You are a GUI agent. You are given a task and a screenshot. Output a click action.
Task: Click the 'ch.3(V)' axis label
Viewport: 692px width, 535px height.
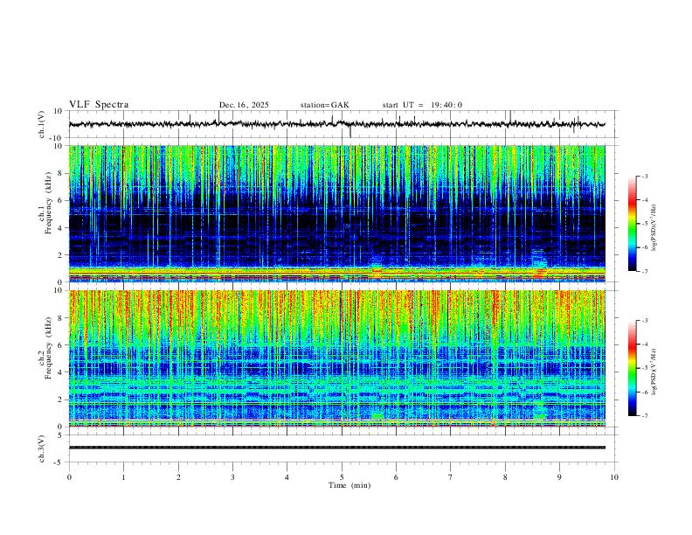(42, 448)
